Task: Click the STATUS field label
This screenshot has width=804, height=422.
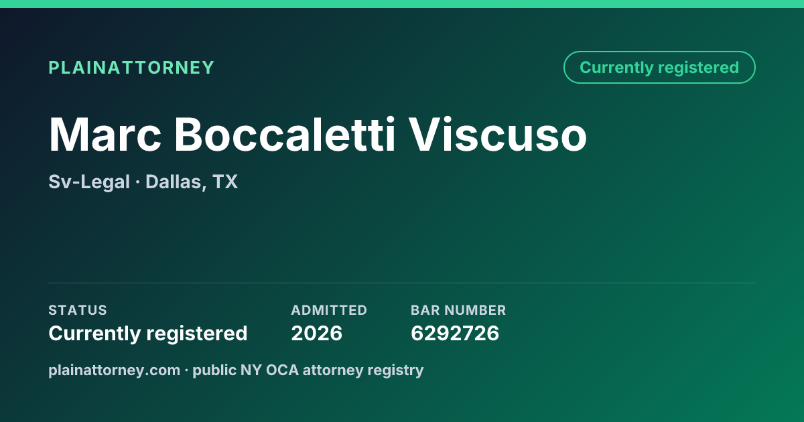Action: tap(78, 310)
